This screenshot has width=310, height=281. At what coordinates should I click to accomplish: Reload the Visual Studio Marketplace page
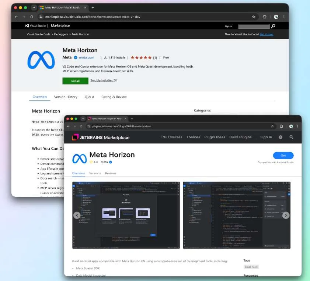click(32, 17)
